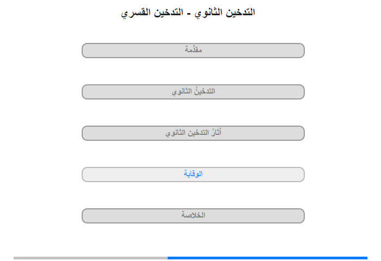381x261 pixels.
Task: Tap the التدخينُ الثانوي label inside second button
Action: click(x=193, y=91)
